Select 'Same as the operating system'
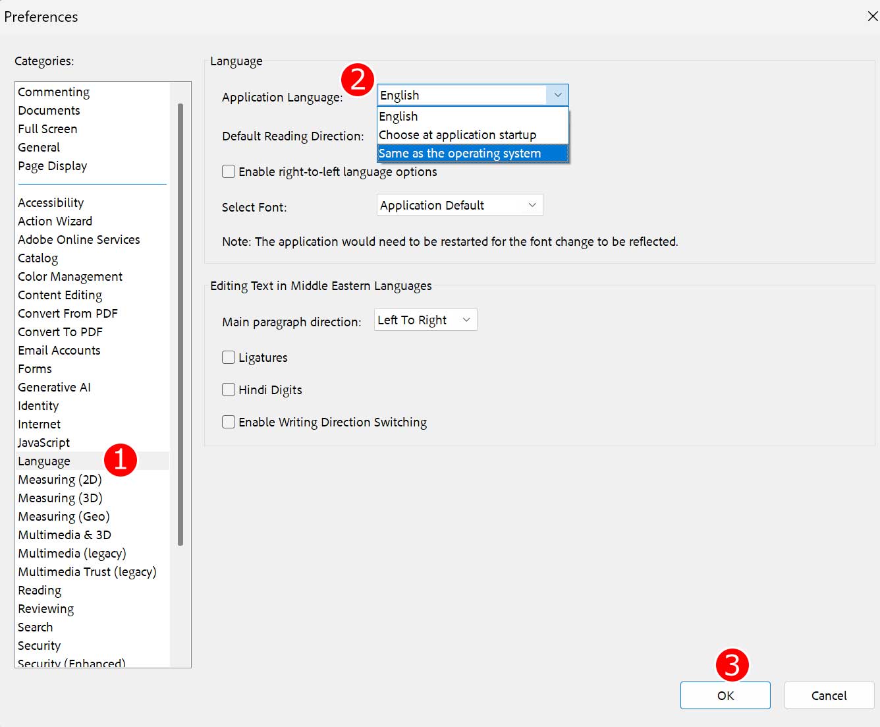The width and height of the screenshot is (880, 727). pyautogui.click(x=472, y=154)
